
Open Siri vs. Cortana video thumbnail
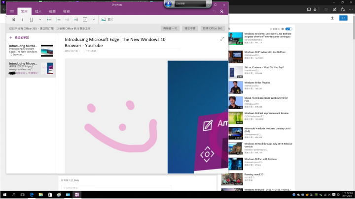(x=236, y=72)
